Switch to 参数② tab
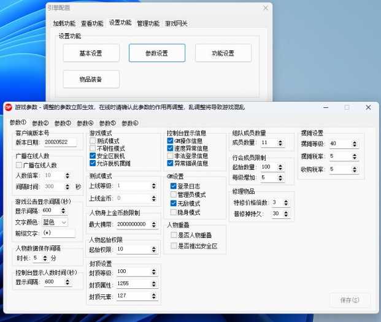This screenshot has width=381, height=322. tap(40, 123)
